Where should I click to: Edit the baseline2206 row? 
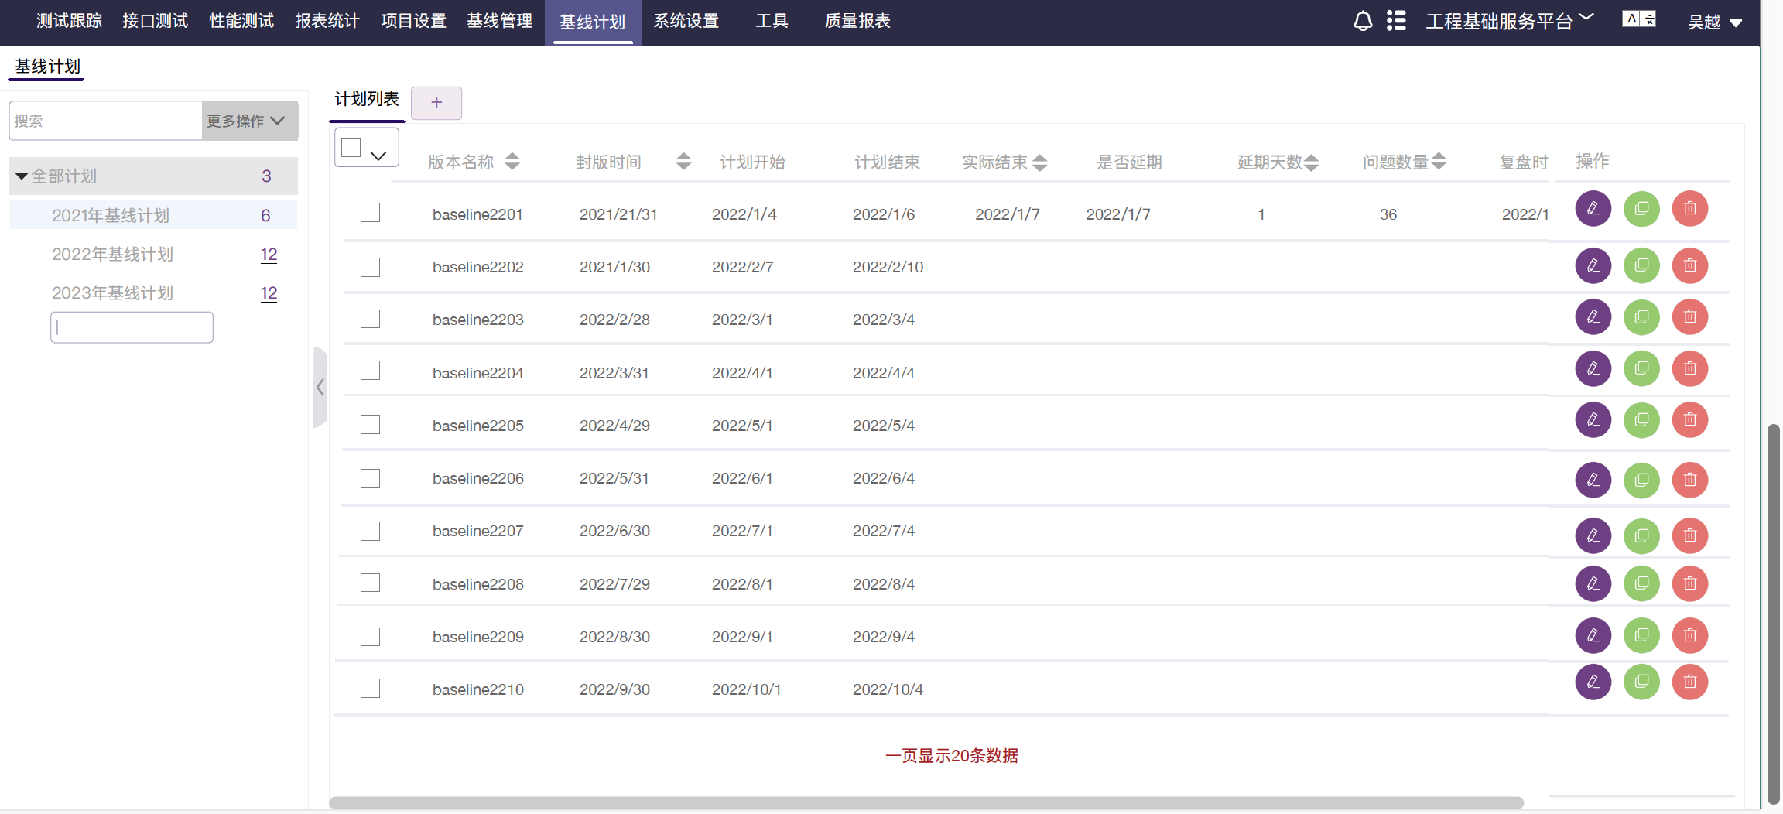click(1593, 480)
